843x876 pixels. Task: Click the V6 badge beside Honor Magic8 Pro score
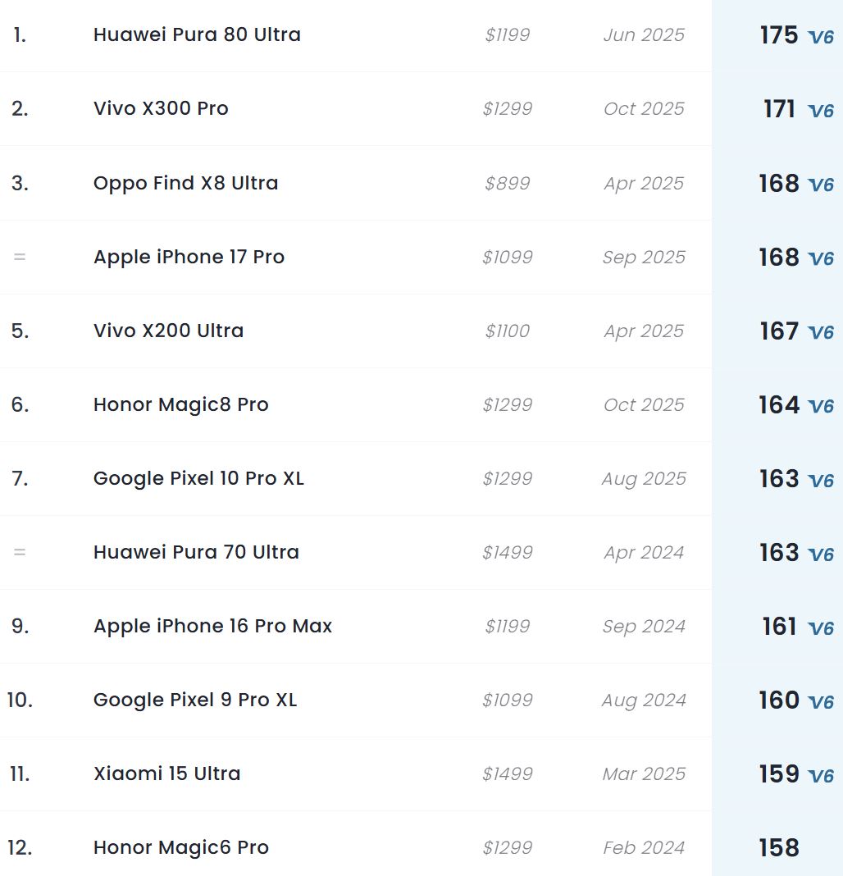coord(820,406)
